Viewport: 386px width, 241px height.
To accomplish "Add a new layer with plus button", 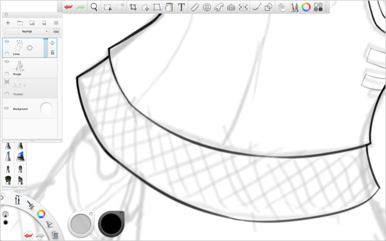I will coord(8,23).
